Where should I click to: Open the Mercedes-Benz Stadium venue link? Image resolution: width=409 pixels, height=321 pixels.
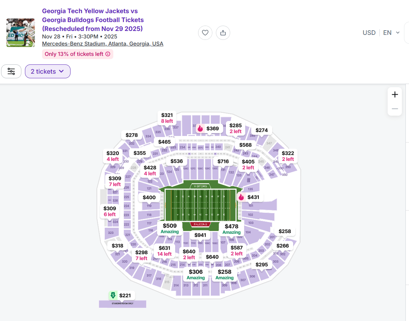[103, 44]
